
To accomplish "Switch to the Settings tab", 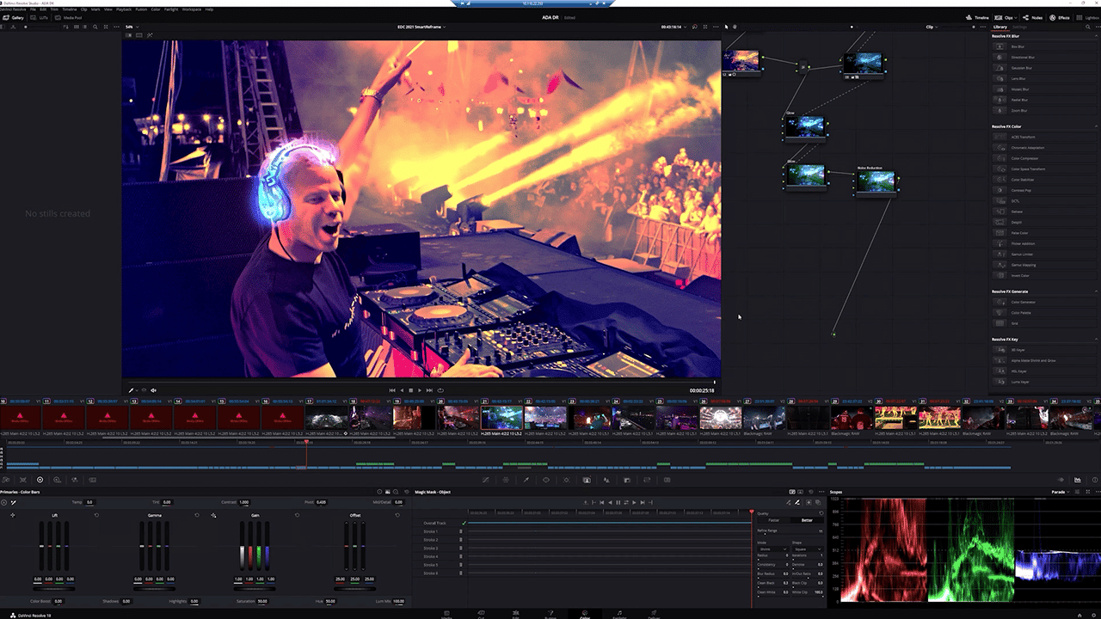I will 1020,27.
